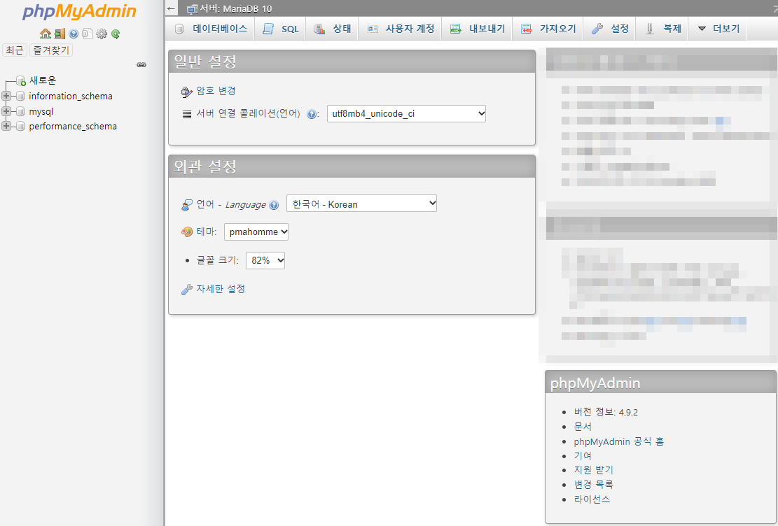The height and width of the screenshot is (526, 778).
Task: Open the 내보내기 export tab
Action: 478,29
